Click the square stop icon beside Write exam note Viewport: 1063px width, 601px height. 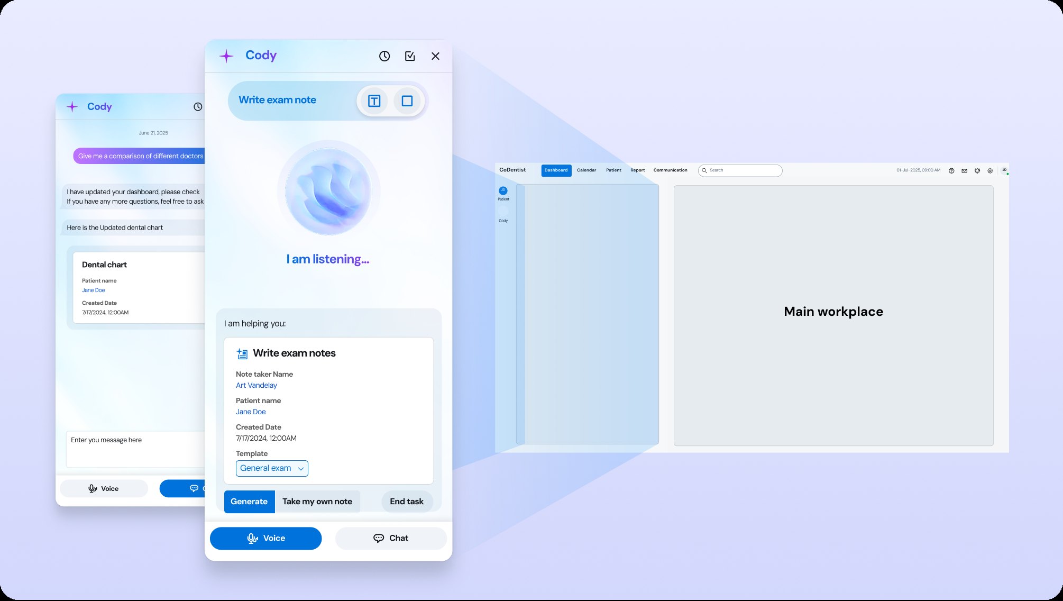pos(407,101)
